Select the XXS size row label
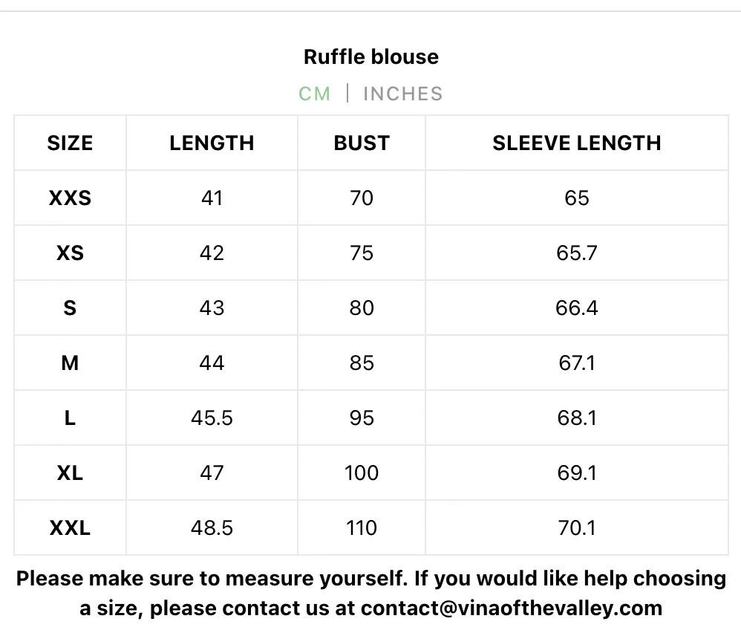Screen dimensions: 741x633 point(70,198)
